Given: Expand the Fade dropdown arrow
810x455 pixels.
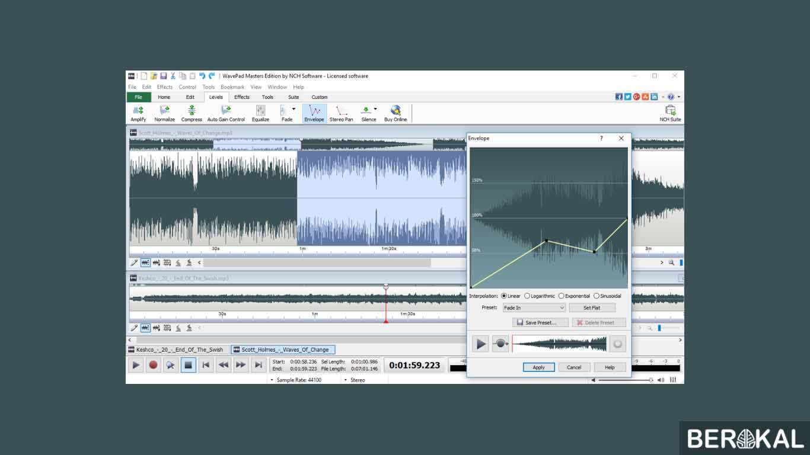Looking at the screenshot, I should (x=294, y=109).
